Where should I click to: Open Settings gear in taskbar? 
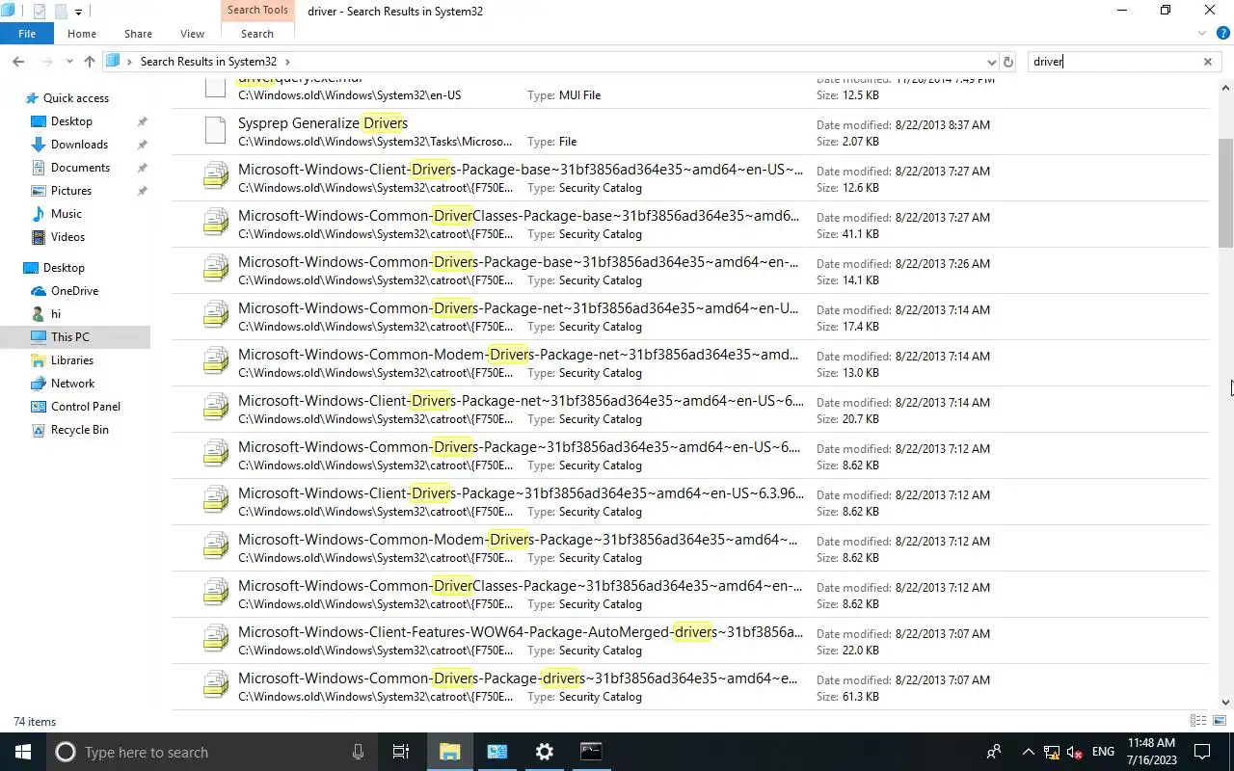(544, 752)
